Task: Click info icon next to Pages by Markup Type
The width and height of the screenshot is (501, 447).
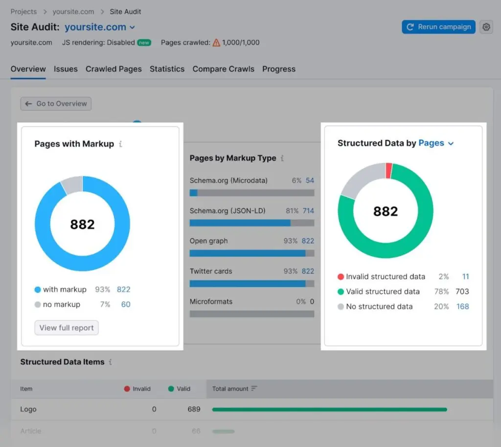Action: coord(282,158)
